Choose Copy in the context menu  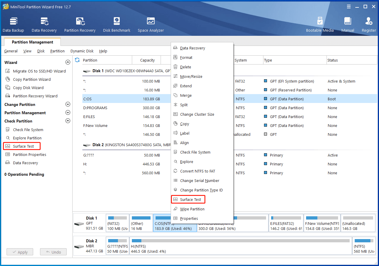coord(202,124)
